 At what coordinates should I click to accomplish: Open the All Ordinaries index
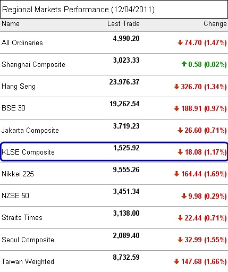[22, 42]
